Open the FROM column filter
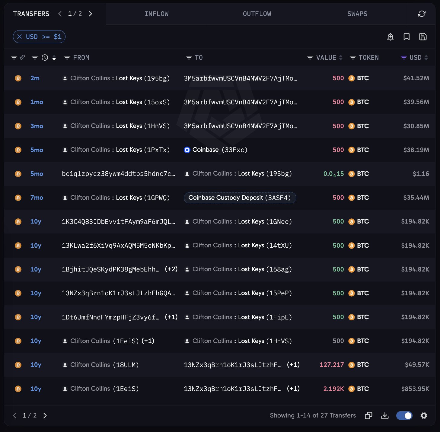The width and height of the screenshot is (440, 432). [67, 58]
